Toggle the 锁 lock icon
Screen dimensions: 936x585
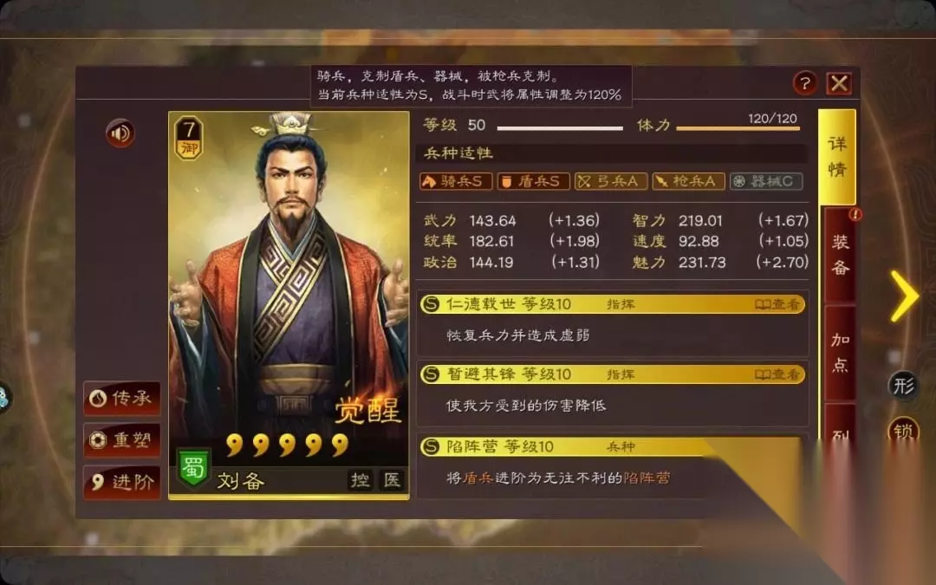pos(902,430)
